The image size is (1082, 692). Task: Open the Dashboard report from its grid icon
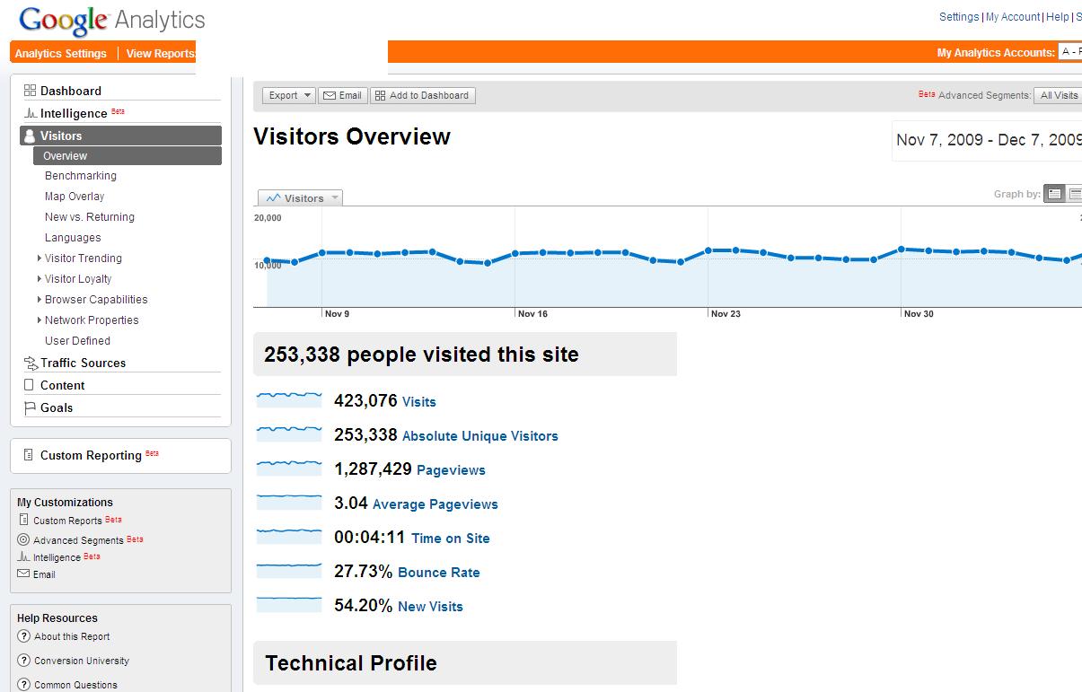(30, 91)
